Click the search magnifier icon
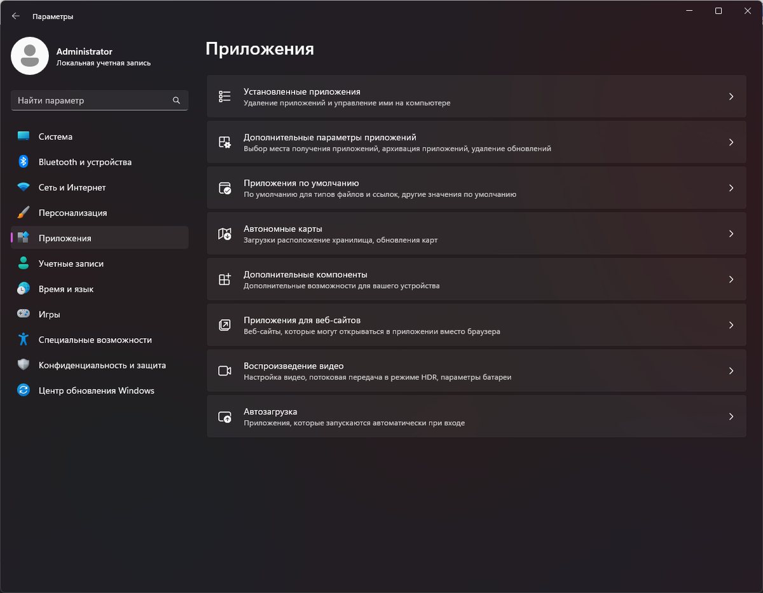 click(176, 100)
